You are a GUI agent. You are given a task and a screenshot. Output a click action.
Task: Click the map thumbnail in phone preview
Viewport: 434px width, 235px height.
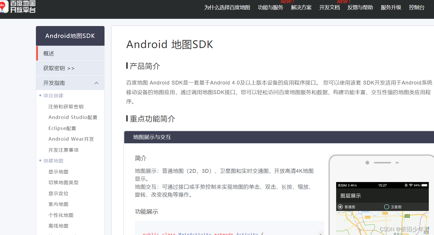[382, 223]
